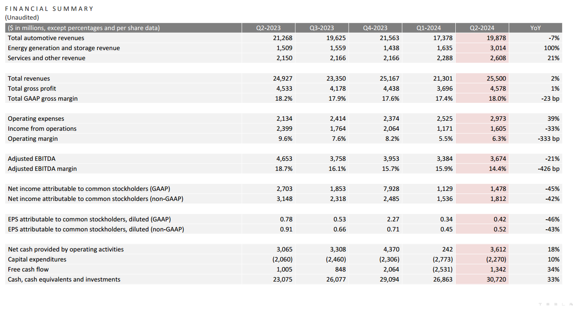576x309 pixels.
Task: Select Q4-2023 GAAP net income value 7,928
Action: click(390, 189)
